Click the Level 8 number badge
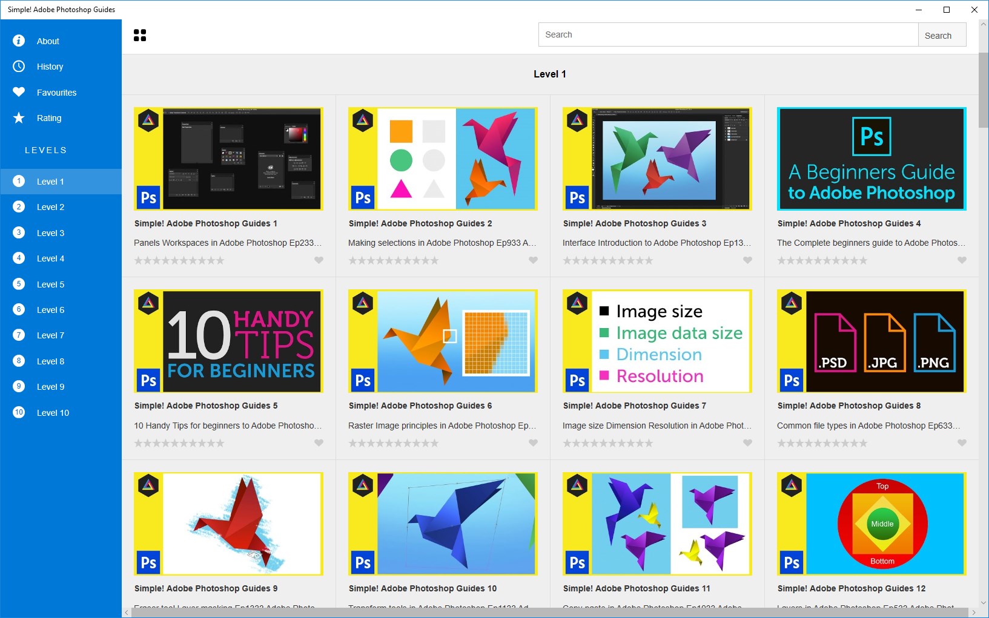989x618 pixels. (19, 361)
